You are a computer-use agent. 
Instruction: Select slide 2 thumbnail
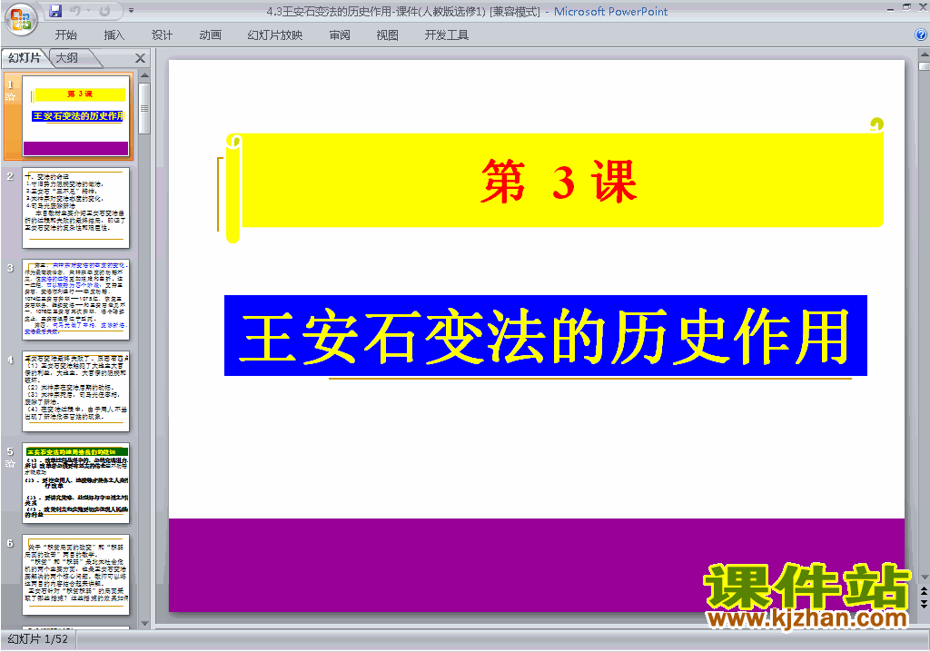[76, 208]
